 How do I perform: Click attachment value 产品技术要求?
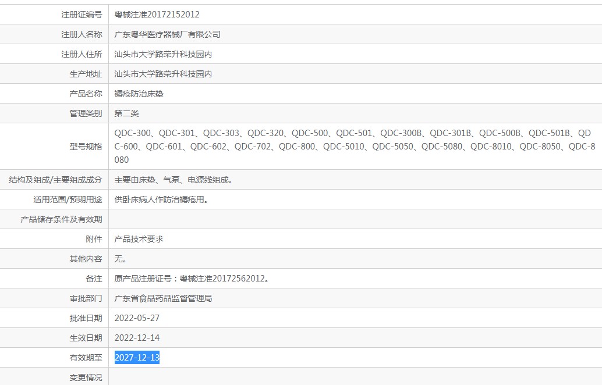pos(139,239)
